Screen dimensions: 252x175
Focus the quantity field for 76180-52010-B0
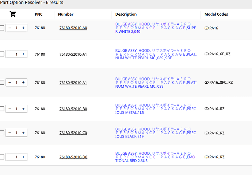click(16, 109)
